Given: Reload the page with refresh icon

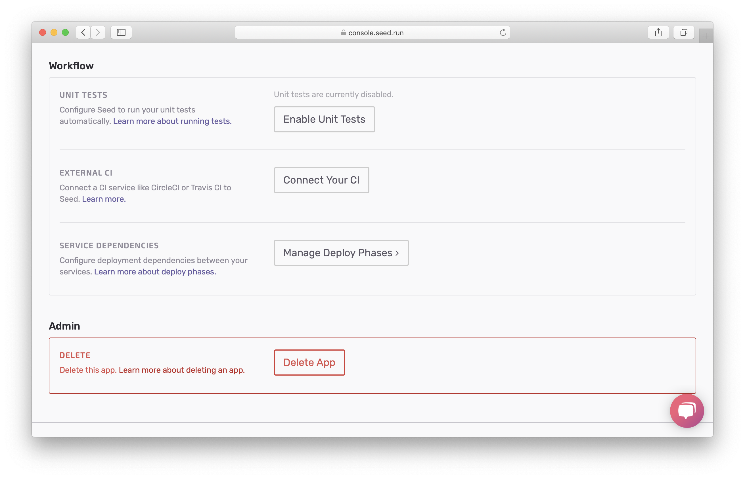Looking at the screenshot, I should pos(503,32).
